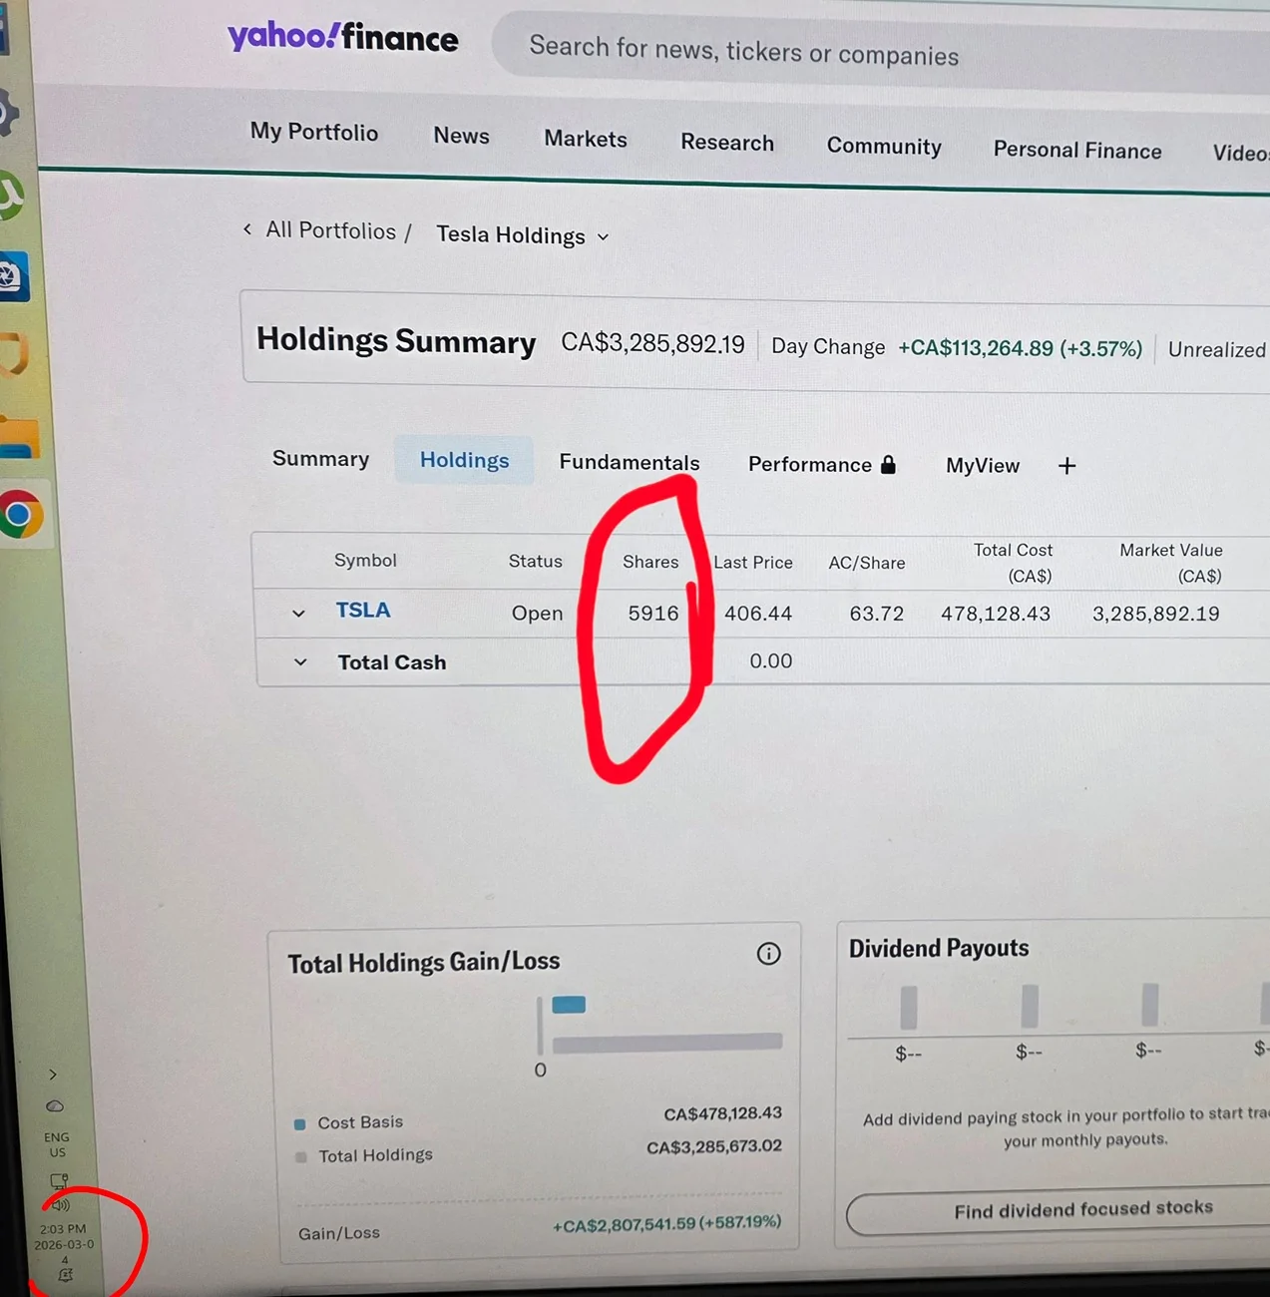This screenshot has width=1270, height=1297.
Task: Click the Day Change +CA$113,264.89 value
Action: tap(1020, 348)
